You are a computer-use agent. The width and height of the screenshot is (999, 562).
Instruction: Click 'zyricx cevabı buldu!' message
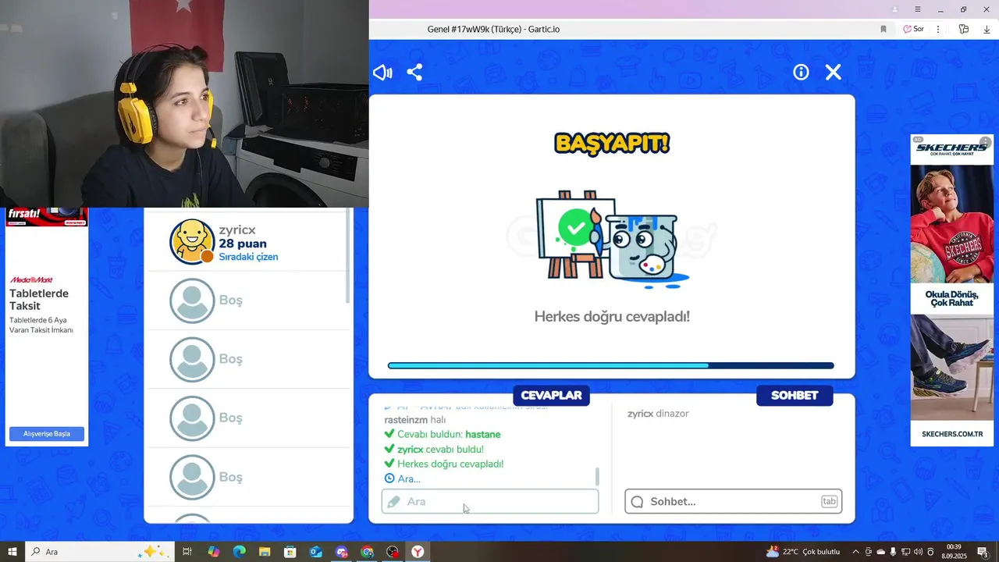click(434, 450)
